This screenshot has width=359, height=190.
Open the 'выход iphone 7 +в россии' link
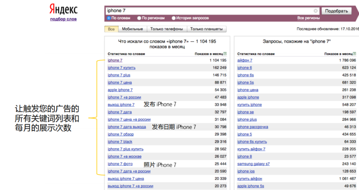(x=130, y=186)
